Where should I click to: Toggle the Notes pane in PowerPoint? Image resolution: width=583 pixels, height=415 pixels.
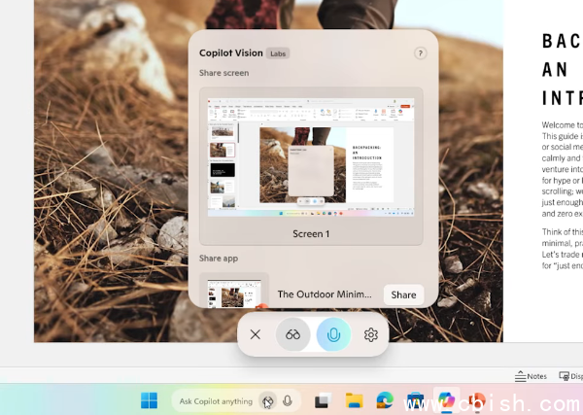click(x=531, y=376)
